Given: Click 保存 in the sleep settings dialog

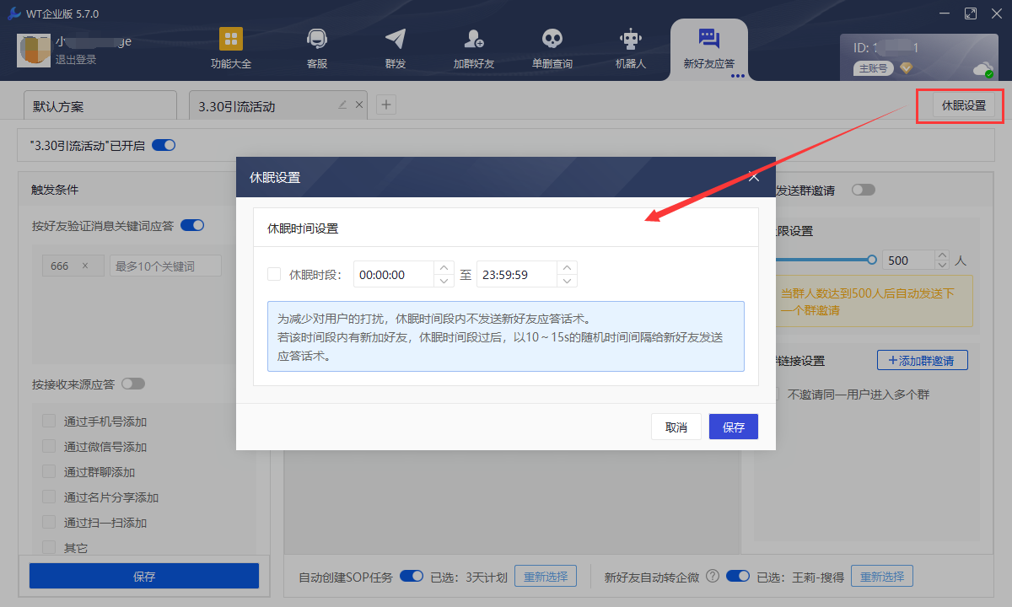Looking at the screenshot, I should [734, 427].
